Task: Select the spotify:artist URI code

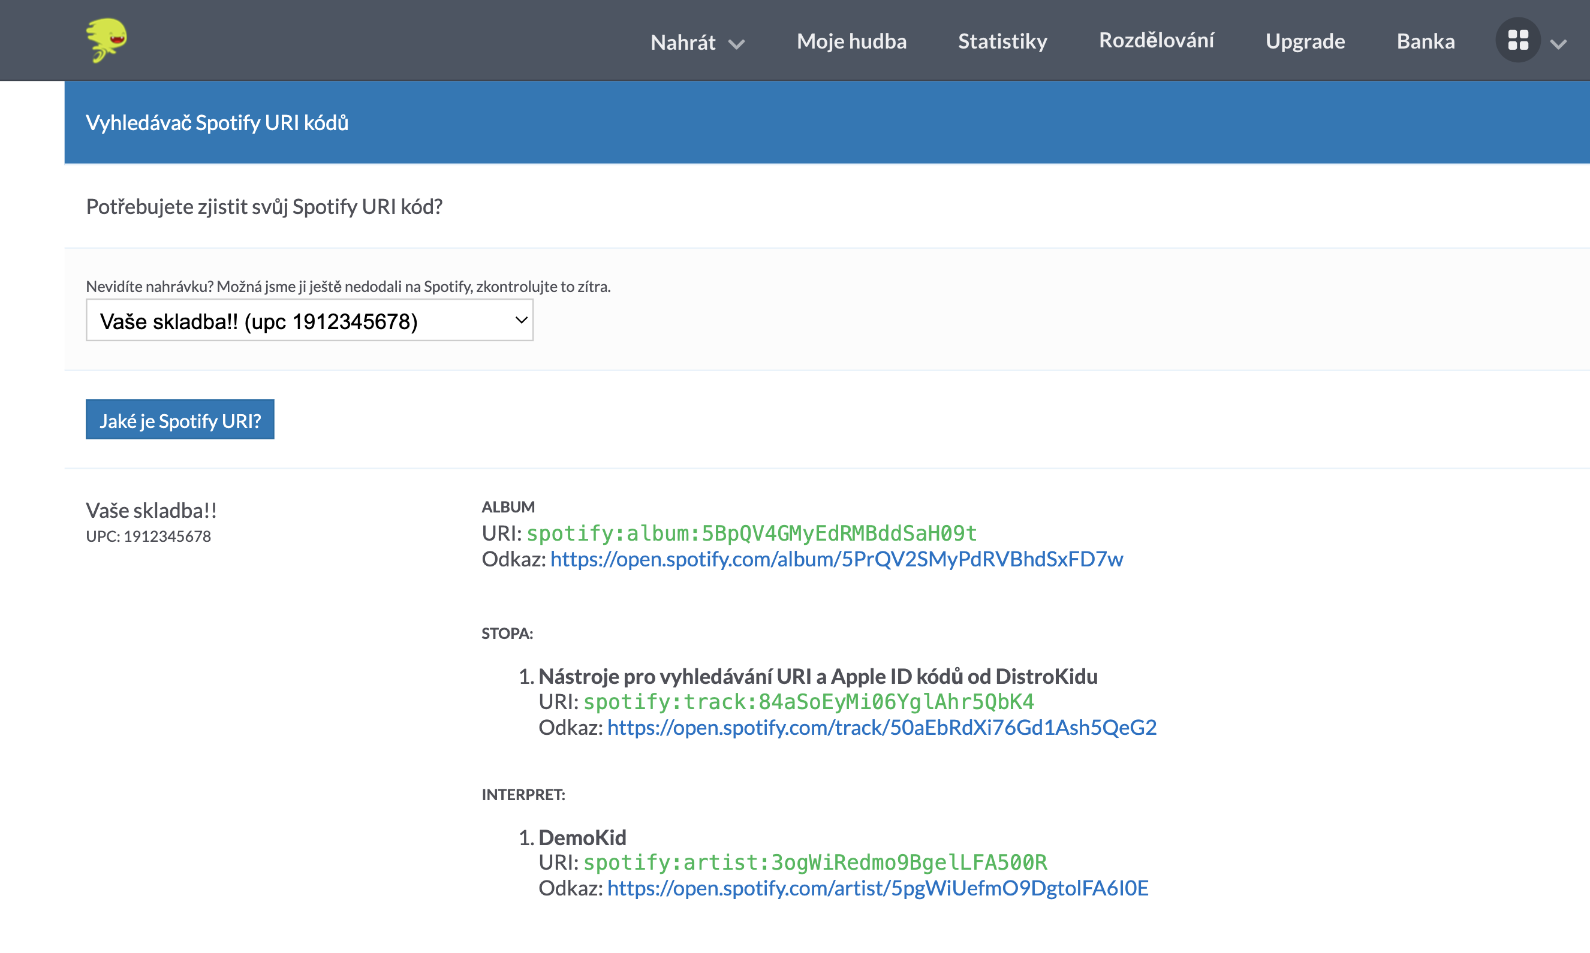Action: click(x=815, y=862)
